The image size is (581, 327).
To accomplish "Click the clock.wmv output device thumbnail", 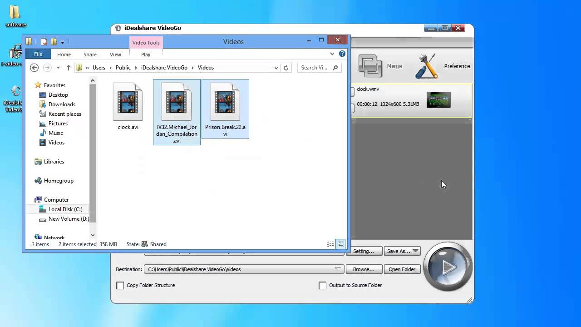I will point(438,99).
